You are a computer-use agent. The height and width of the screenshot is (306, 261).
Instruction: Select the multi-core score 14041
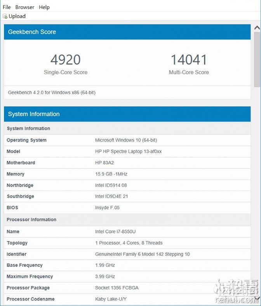click(x=189, y=60)
